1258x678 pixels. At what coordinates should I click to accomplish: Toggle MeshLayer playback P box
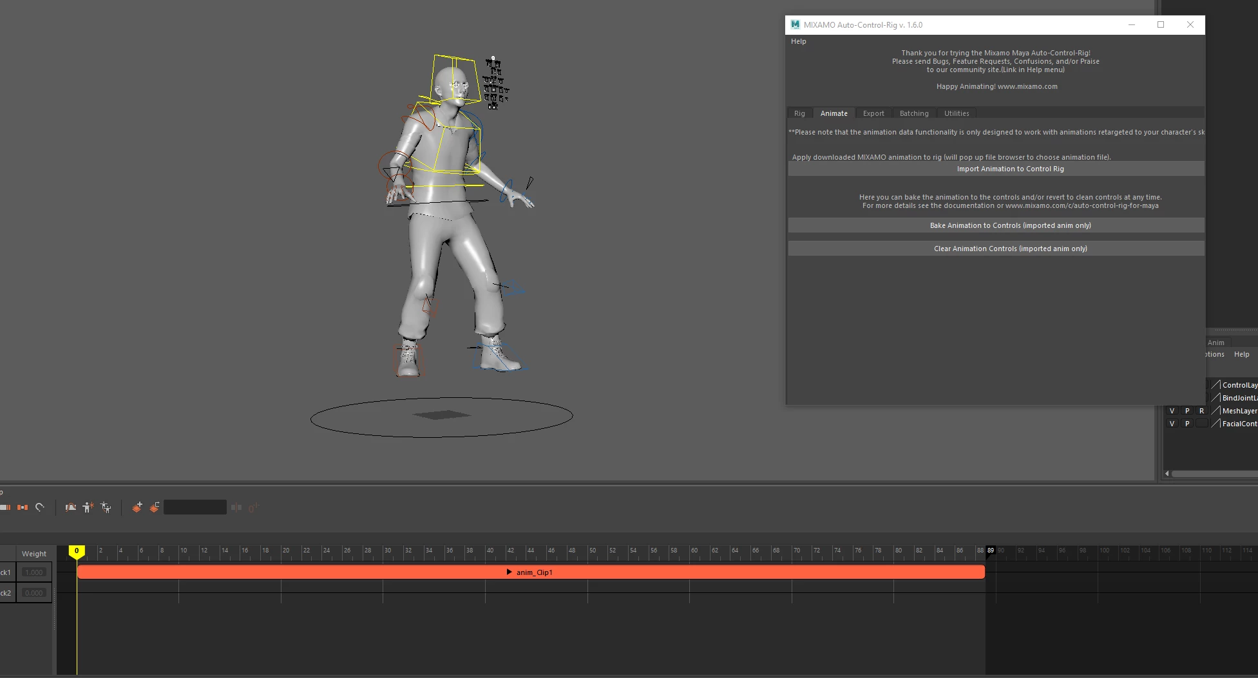[1187, 411]
